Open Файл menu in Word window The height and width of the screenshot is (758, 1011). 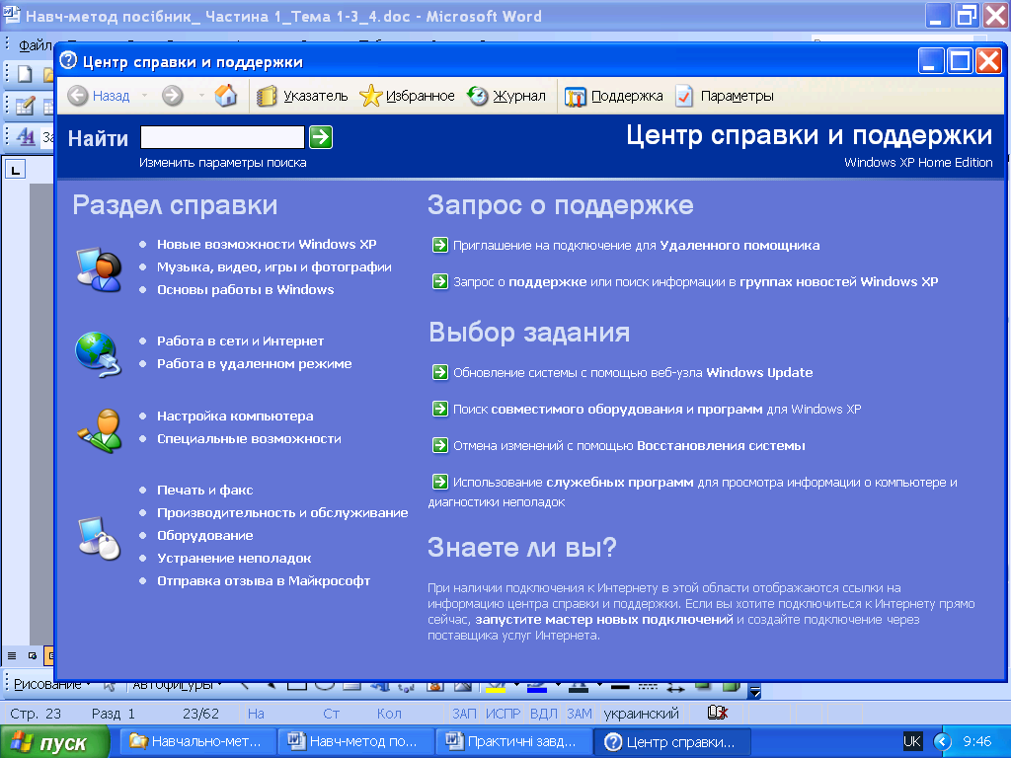coord(35,45)
